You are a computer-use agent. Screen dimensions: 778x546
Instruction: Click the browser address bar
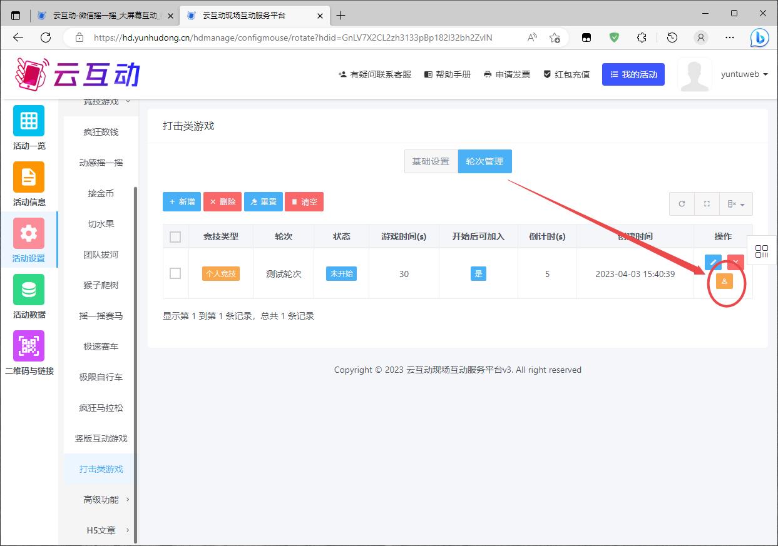click(x=293, y=38)
